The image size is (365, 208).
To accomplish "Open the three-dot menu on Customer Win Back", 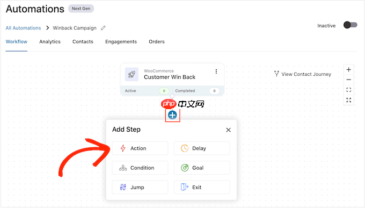I will coord(216,71).
